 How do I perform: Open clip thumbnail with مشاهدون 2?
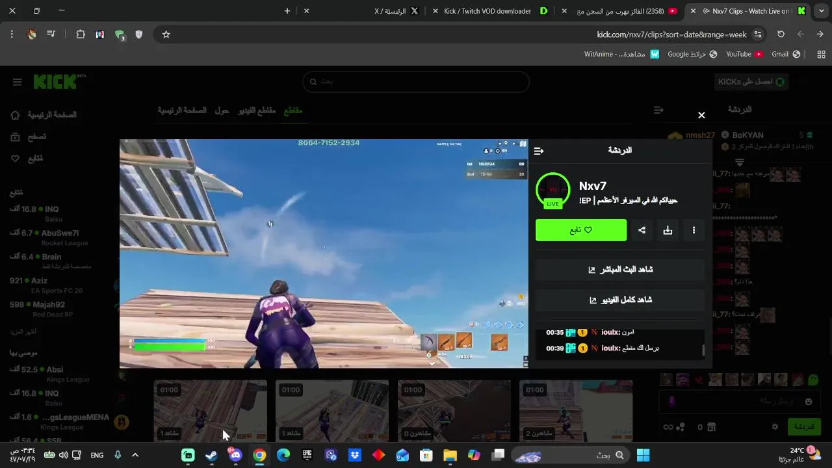576,411
